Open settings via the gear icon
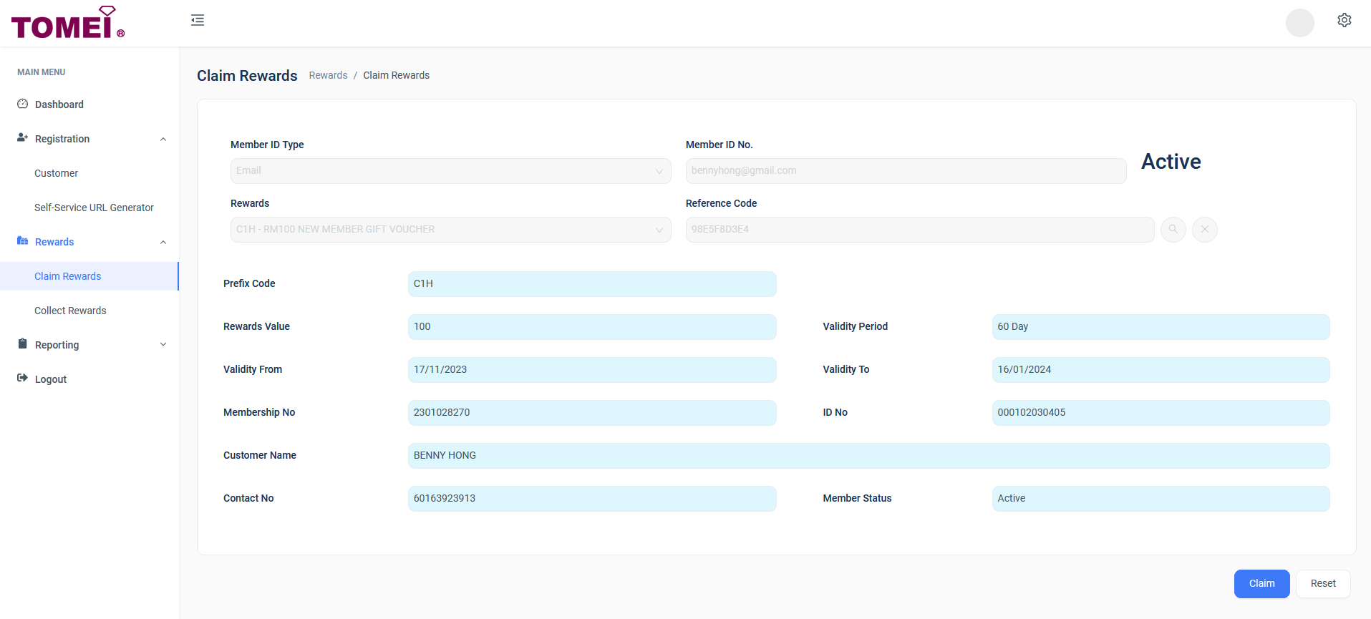Viewport: 1371px width, 619px height. pyautogui.click(x=1344, y=20)
